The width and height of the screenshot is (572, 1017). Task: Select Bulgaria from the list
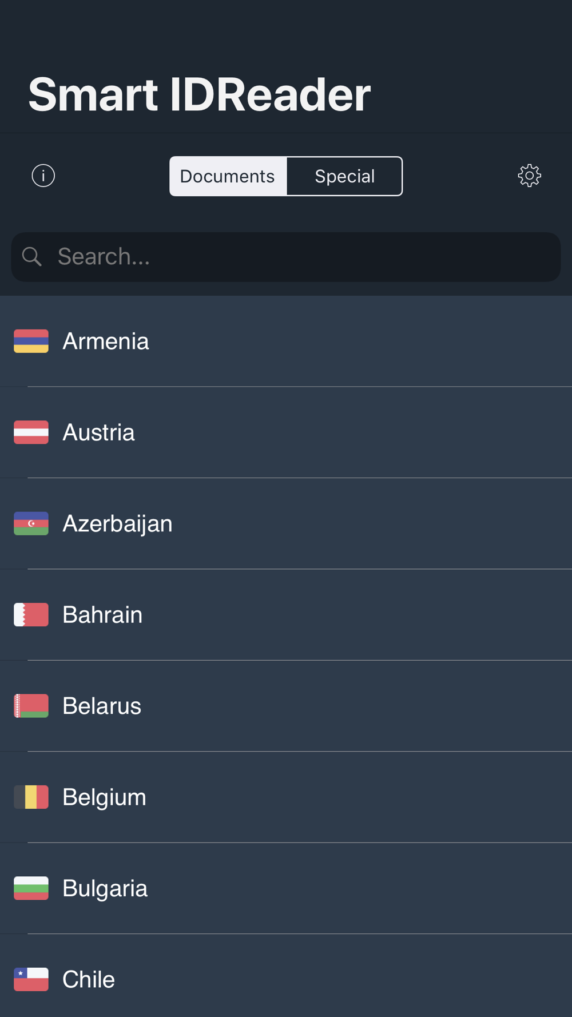[x=286, y=888]
